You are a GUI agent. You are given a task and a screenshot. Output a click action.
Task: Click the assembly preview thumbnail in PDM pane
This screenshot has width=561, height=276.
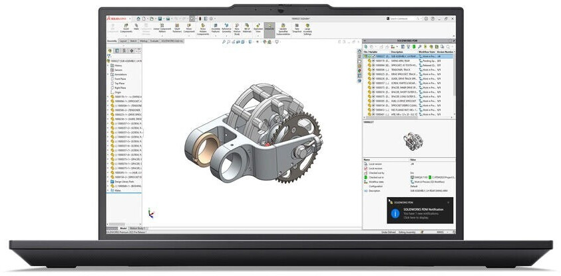point(409,139)
